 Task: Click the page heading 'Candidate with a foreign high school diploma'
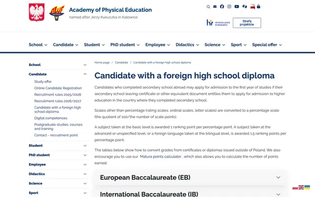pyautogui.click(x=185, y=75)
